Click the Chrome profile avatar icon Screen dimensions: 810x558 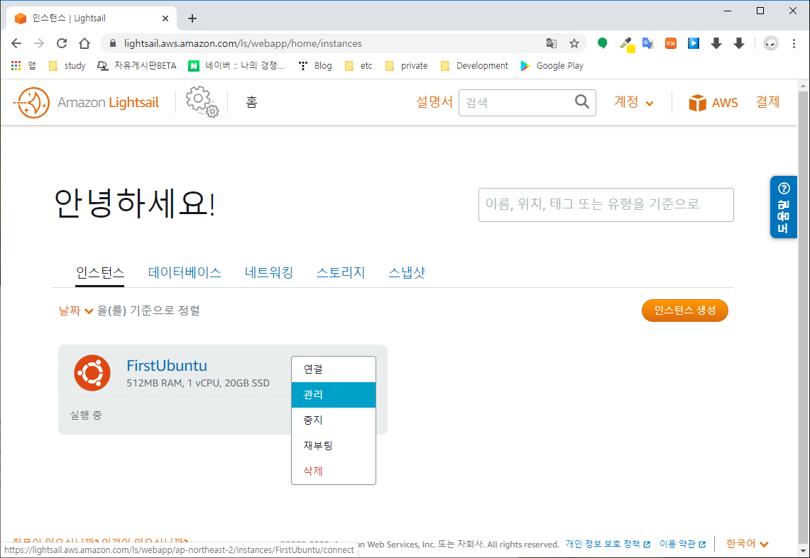pyautogui.click(x=771, y=43)
